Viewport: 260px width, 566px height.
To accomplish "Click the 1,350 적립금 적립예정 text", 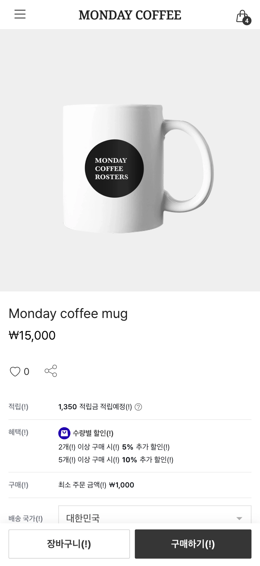I will [x=95, y=407].
